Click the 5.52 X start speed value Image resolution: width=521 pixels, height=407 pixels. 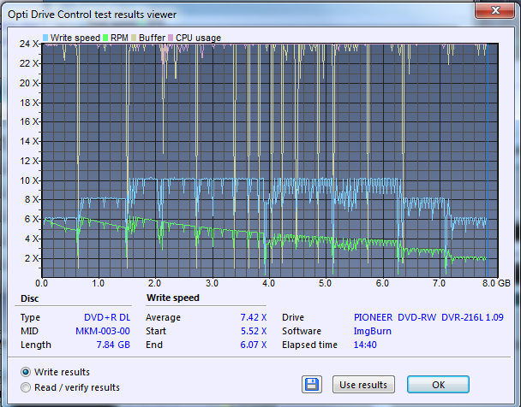(253, 330)
